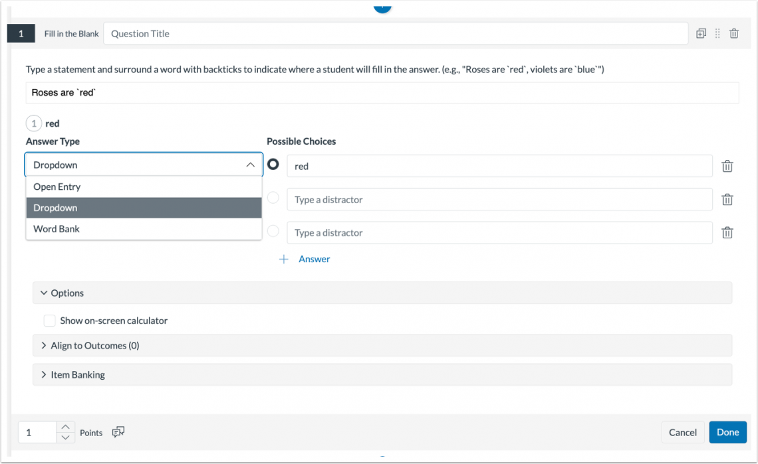This screenshot has height=464, width=758.
Task: Duplicate the Fill in the Blank question
Action: click(701, 33)
